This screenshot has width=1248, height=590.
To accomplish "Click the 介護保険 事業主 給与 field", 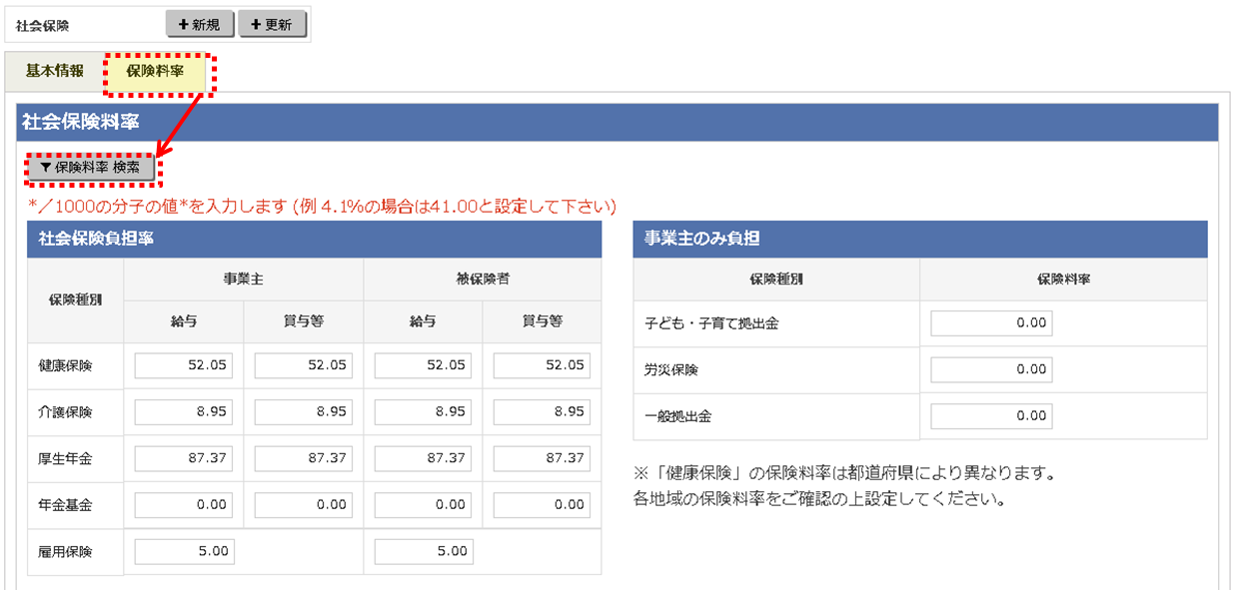I will click(x=184, y=411).
